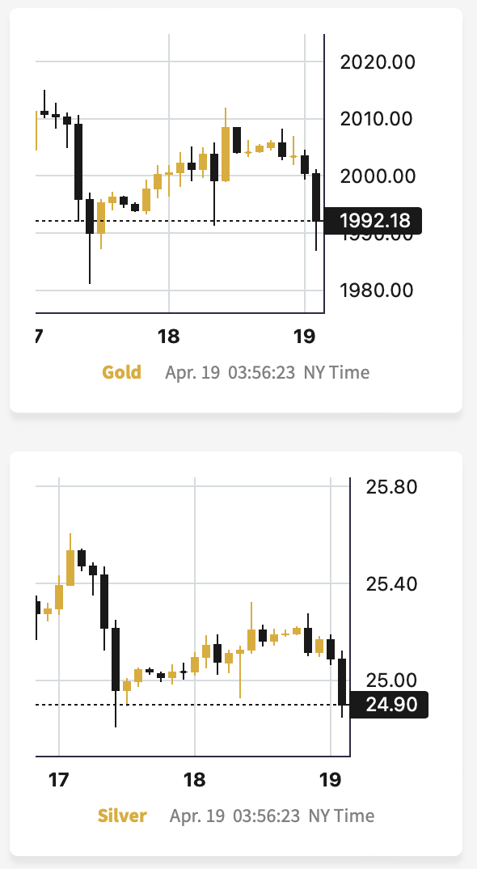The image size is (477, 869).
Task: Click the gold current price label 1992.18
Action: pyautogui.click(x=373, y=221)
